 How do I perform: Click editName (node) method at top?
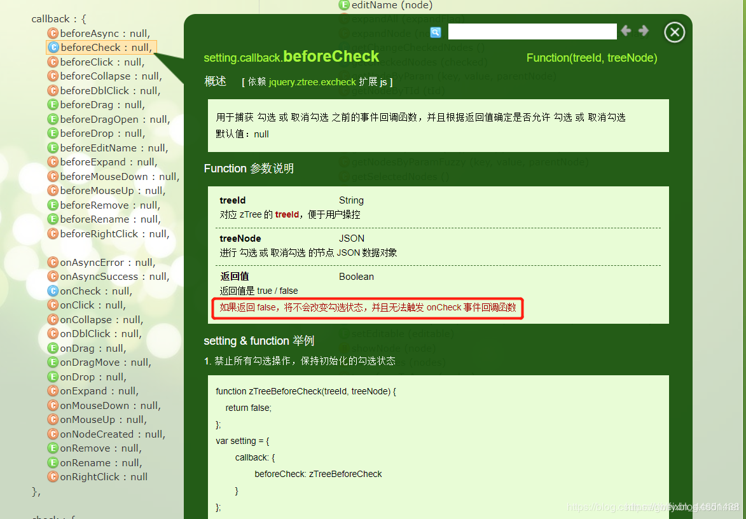392,5
